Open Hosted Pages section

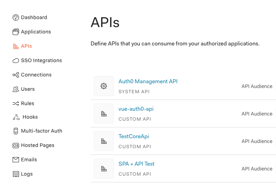coord(38,145)
